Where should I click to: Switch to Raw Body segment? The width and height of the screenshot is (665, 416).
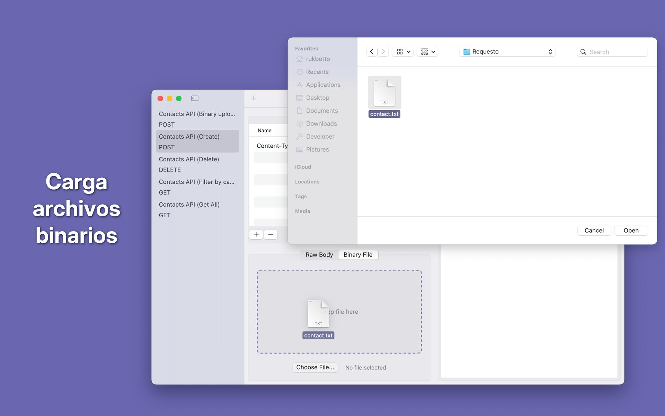[x=319, y=255]
